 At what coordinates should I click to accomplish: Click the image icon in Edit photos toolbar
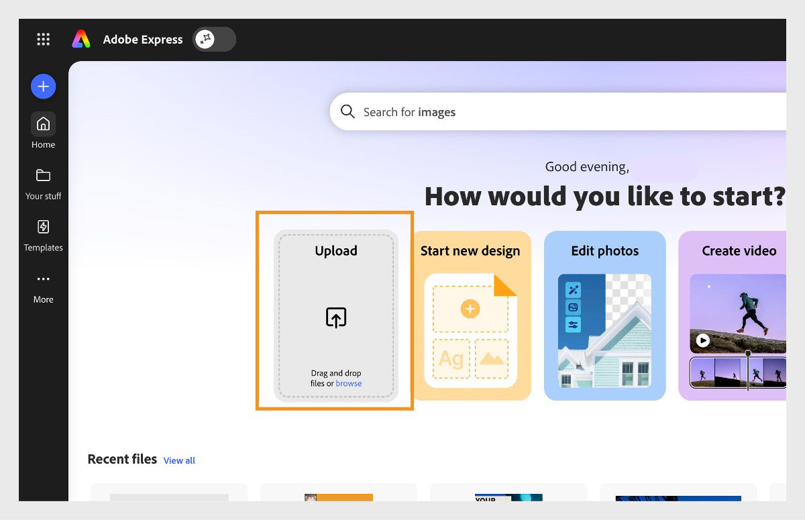573,307
